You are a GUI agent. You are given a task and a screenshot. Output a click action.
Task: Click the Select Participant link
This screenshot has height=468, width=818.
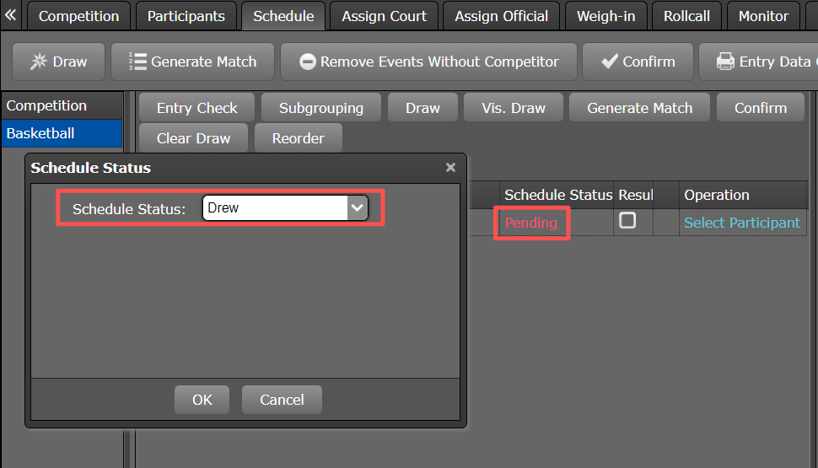741,223
